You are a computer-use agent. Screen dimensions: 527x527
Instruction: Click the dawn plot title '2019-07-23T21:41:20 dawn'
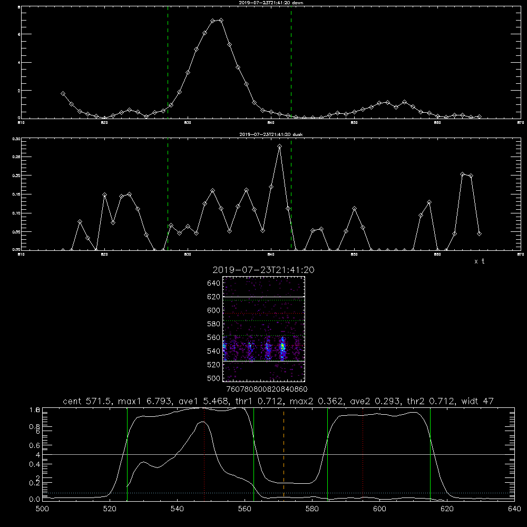pyautogui.click(x=271, y=3)
